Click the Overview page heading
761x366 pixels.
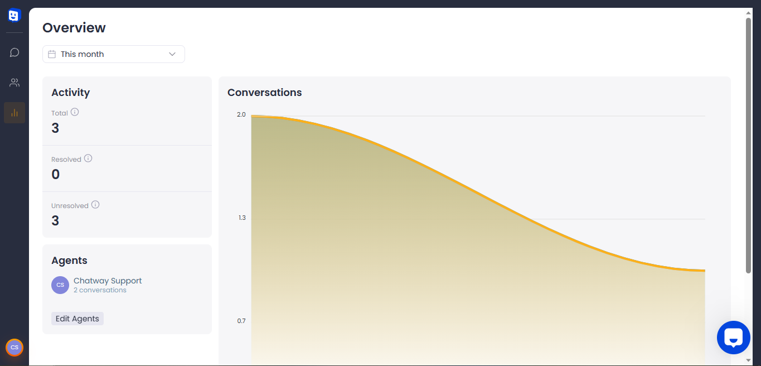click(x=74, y=27)
